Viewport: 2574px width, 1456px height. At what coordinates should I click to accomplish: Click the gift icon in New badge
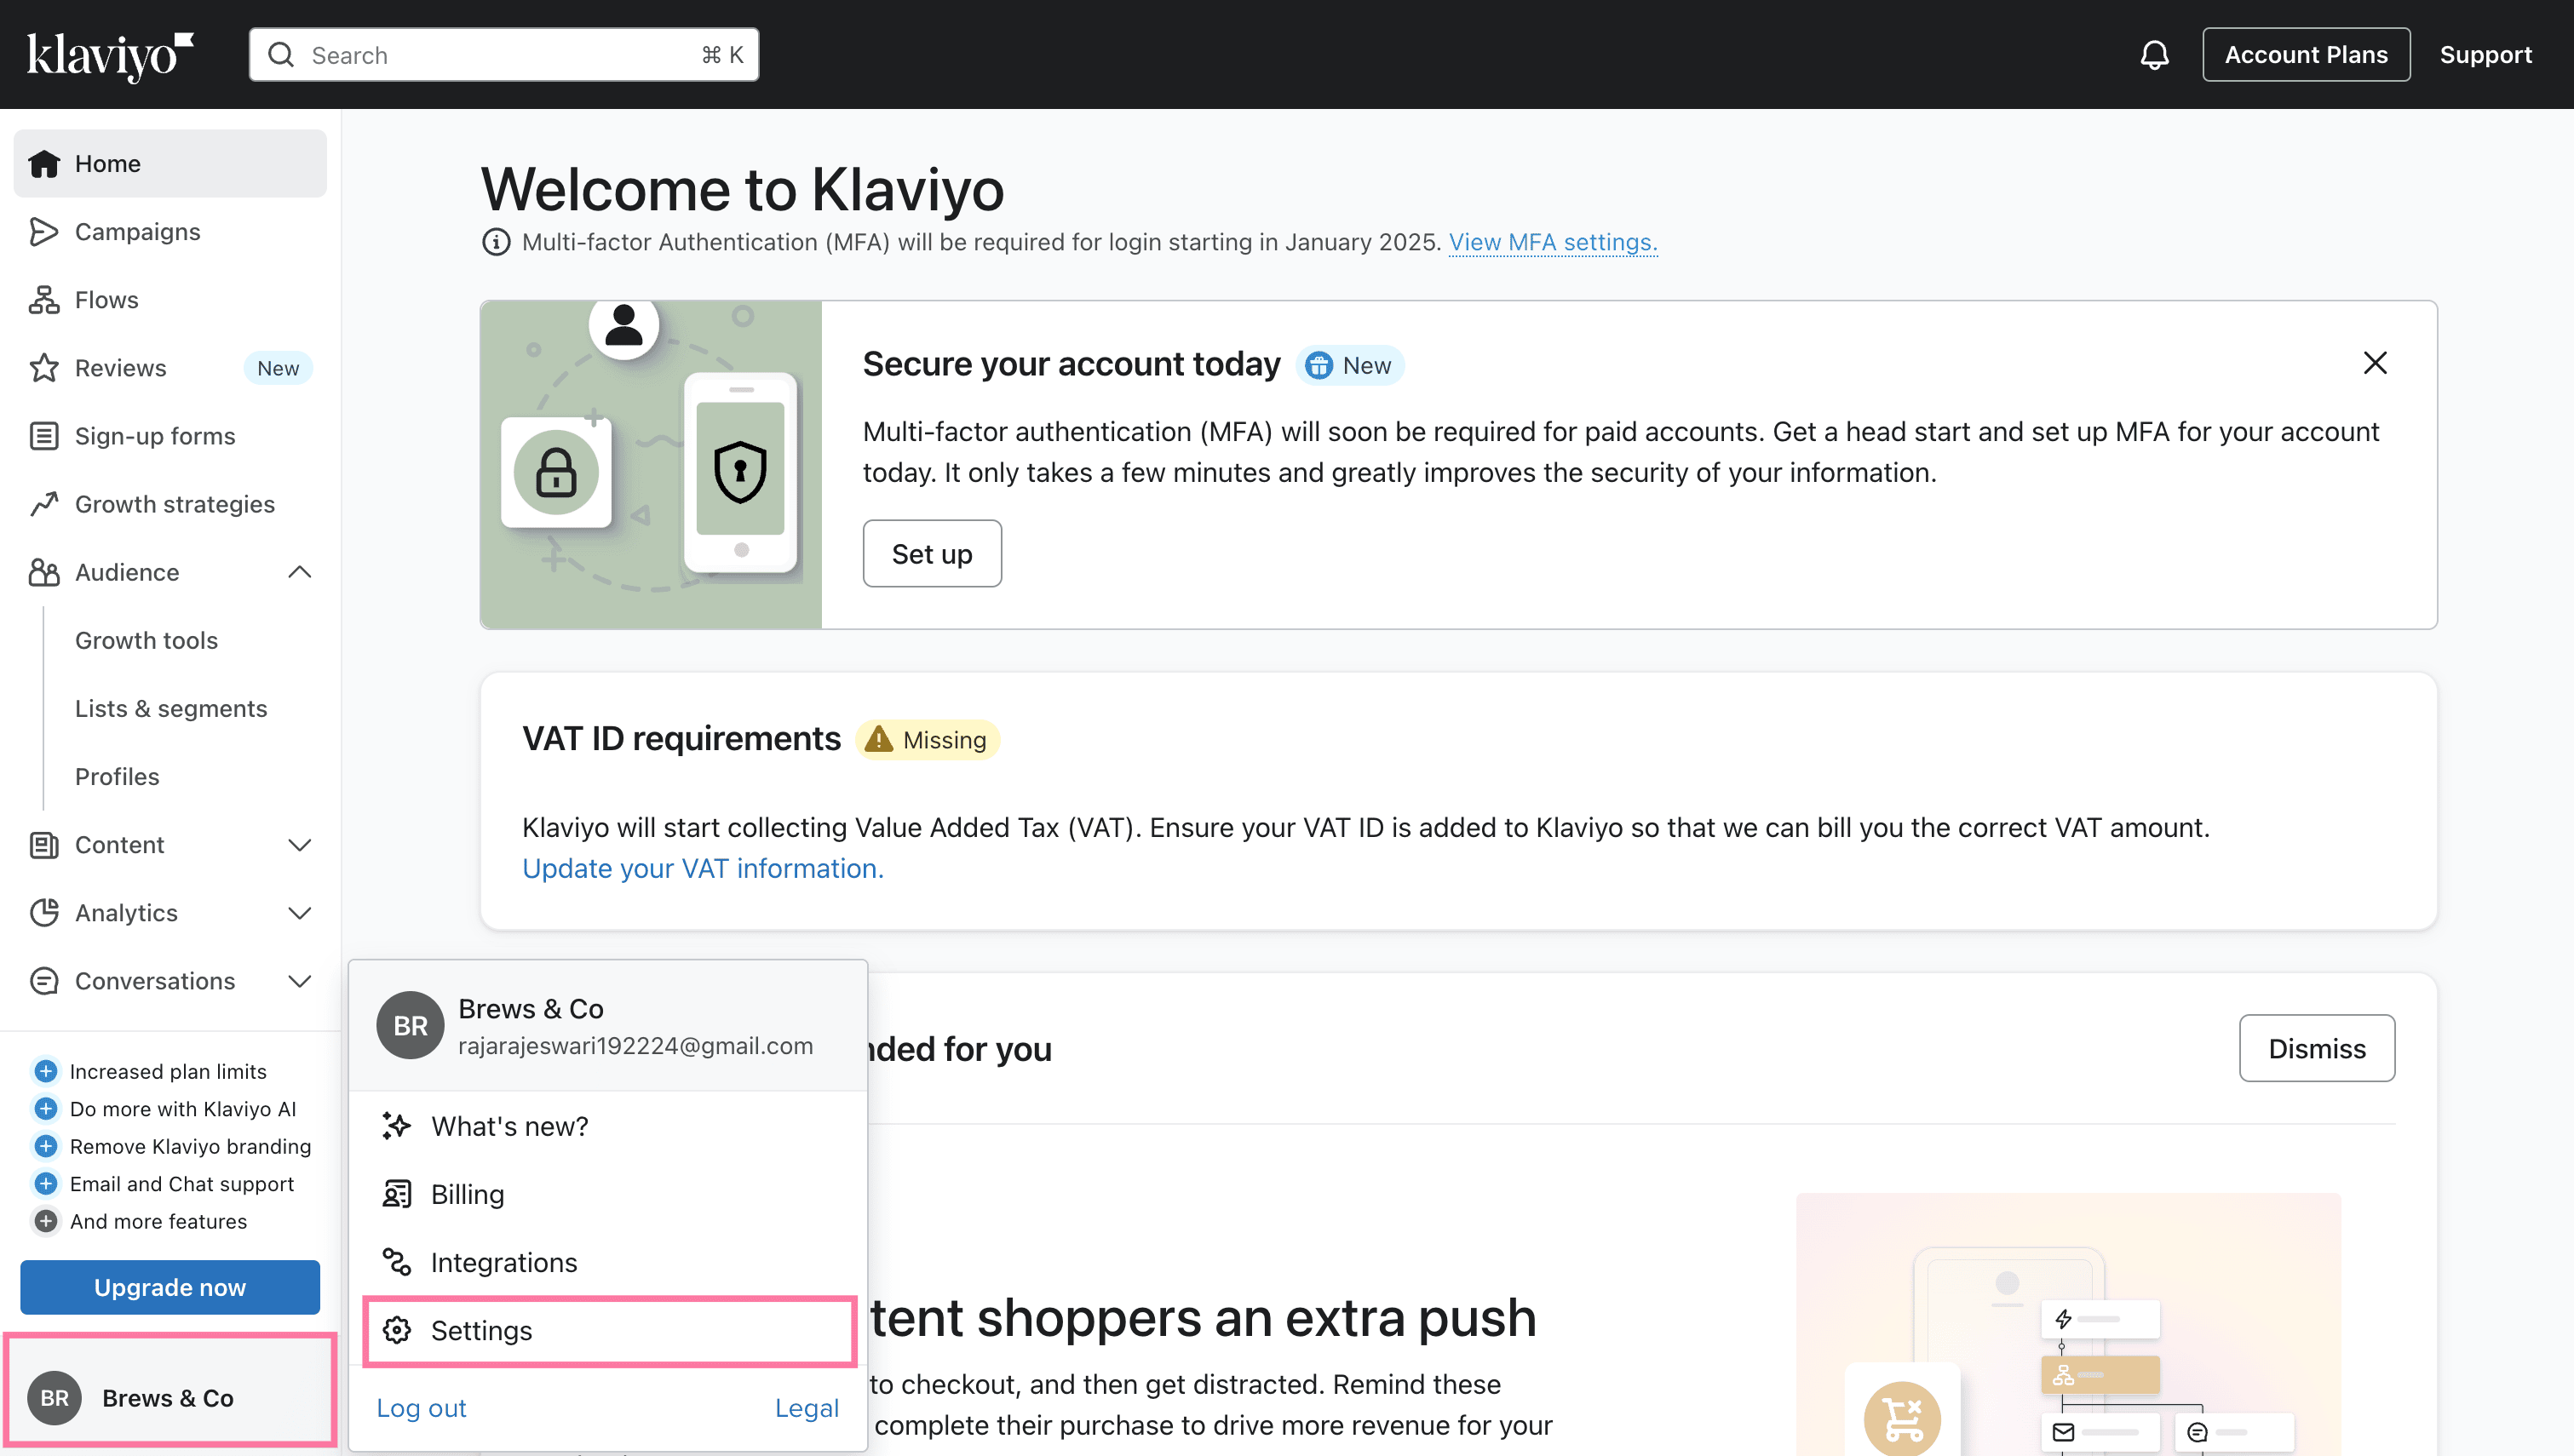pos(1319,365)
